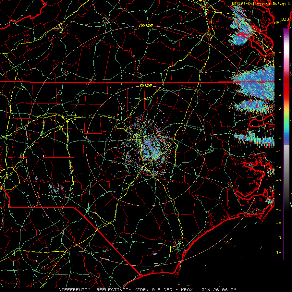Click the -7 dB tick label
Screen dimensions: 292x292
pos(279,238)
